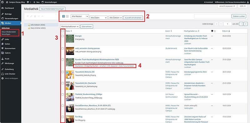Screen dimensions: 250x123
Task: Go to next page arrow
Action: (x=241, y=24)
